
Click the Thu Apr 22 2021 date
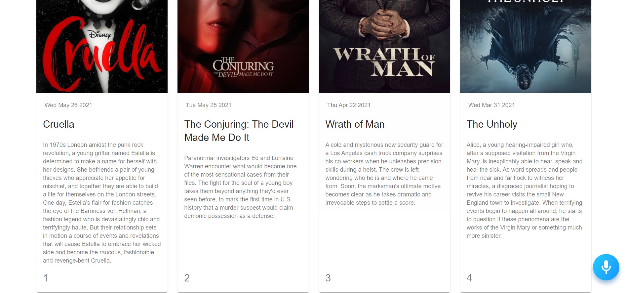(x=349, y=105)
